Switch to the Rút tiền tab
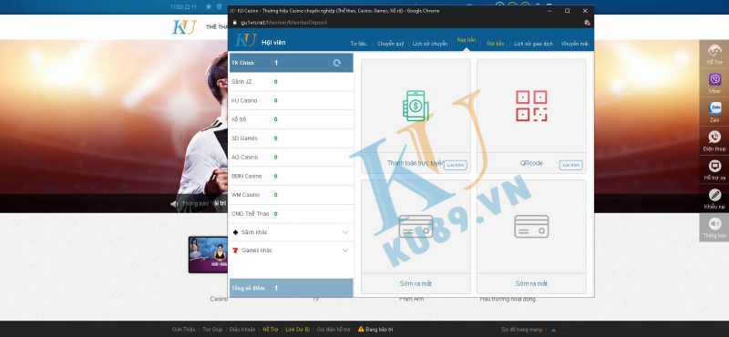Image resolution: width=729 pixels, height=337 pixels. coord(495,44)
